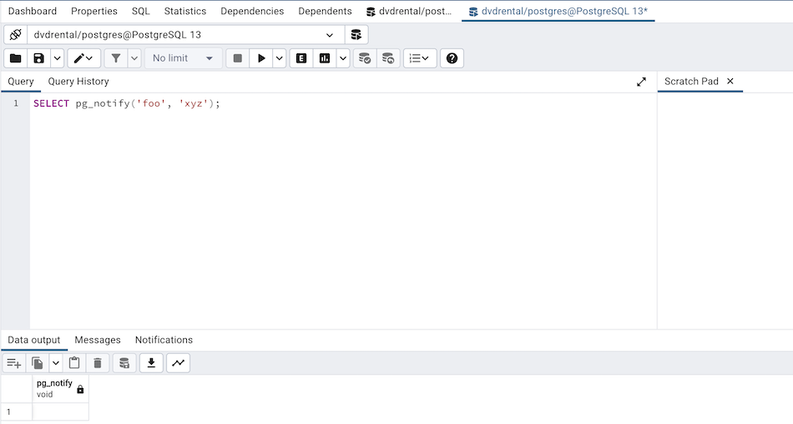Image resolution: width=793 pixels, height=424 pixels.
Task: Close the Scratch Pad panel
Action: coord(730,82)
